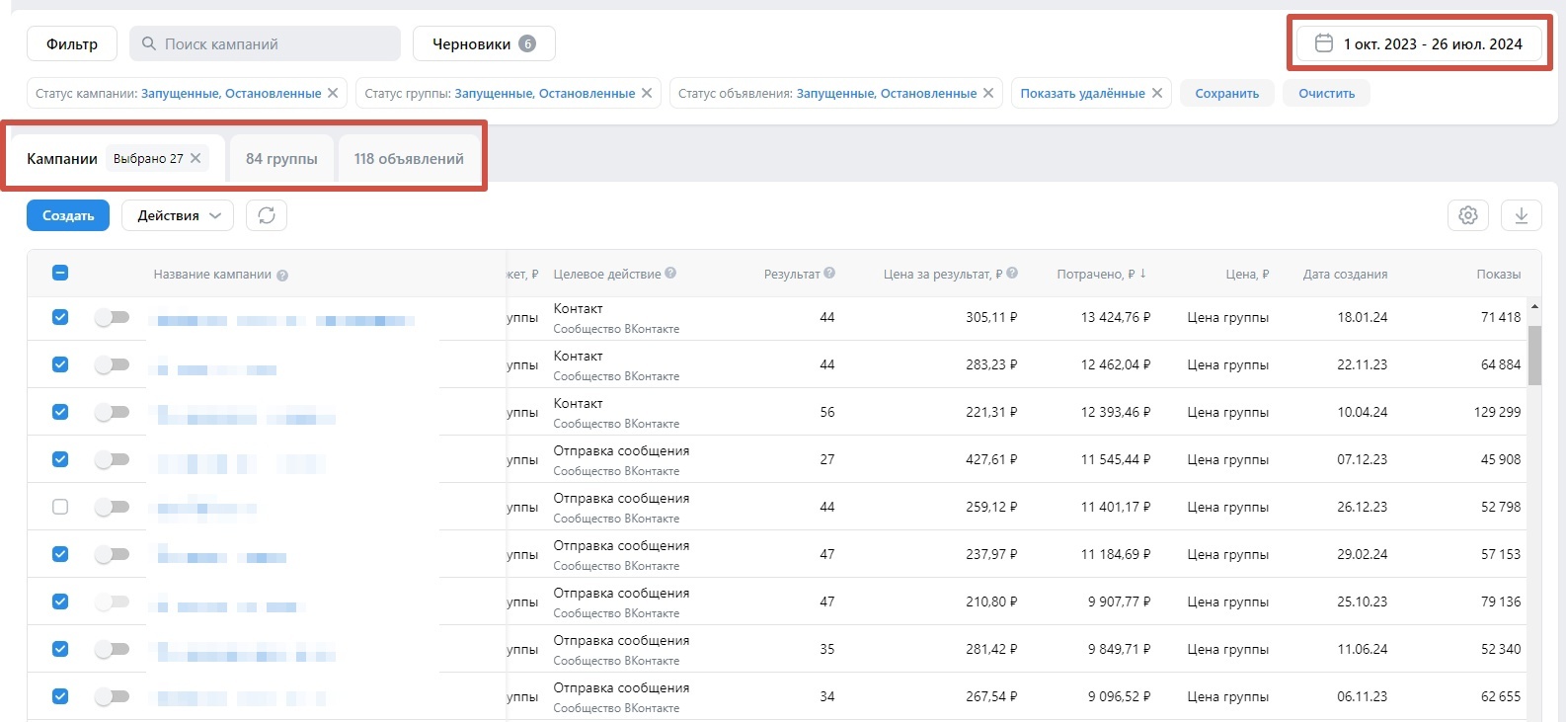Click the '52 340' impressions cell

pyautogui.click(x=1501, y=649)
